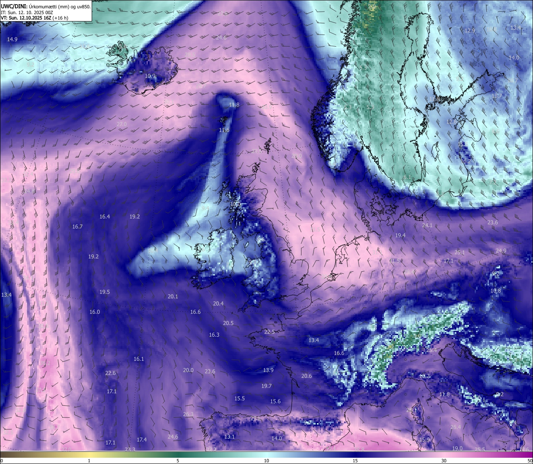Screen dimensions: 533x464
Task: Click the 20.0 value on the map
Action: tap(188, 370)
